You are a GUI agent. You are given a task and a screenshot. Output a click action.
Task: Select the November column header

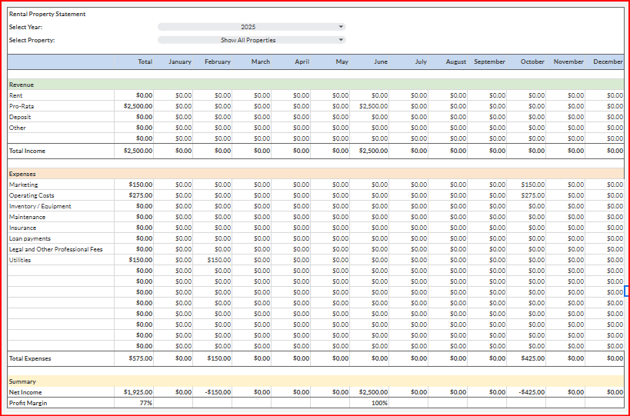click(565, 62)
